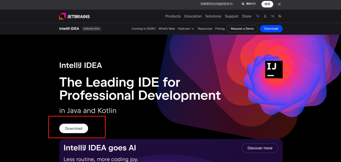Viewport: 341px width, 162px height.
Task: Open the Education menu
Action: click(193, 16)
